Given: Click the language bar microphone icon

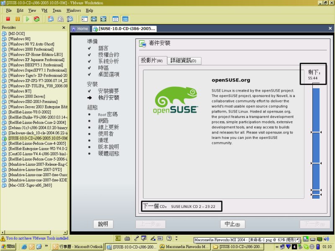Looking at the screenshot, I should (137, 238).
